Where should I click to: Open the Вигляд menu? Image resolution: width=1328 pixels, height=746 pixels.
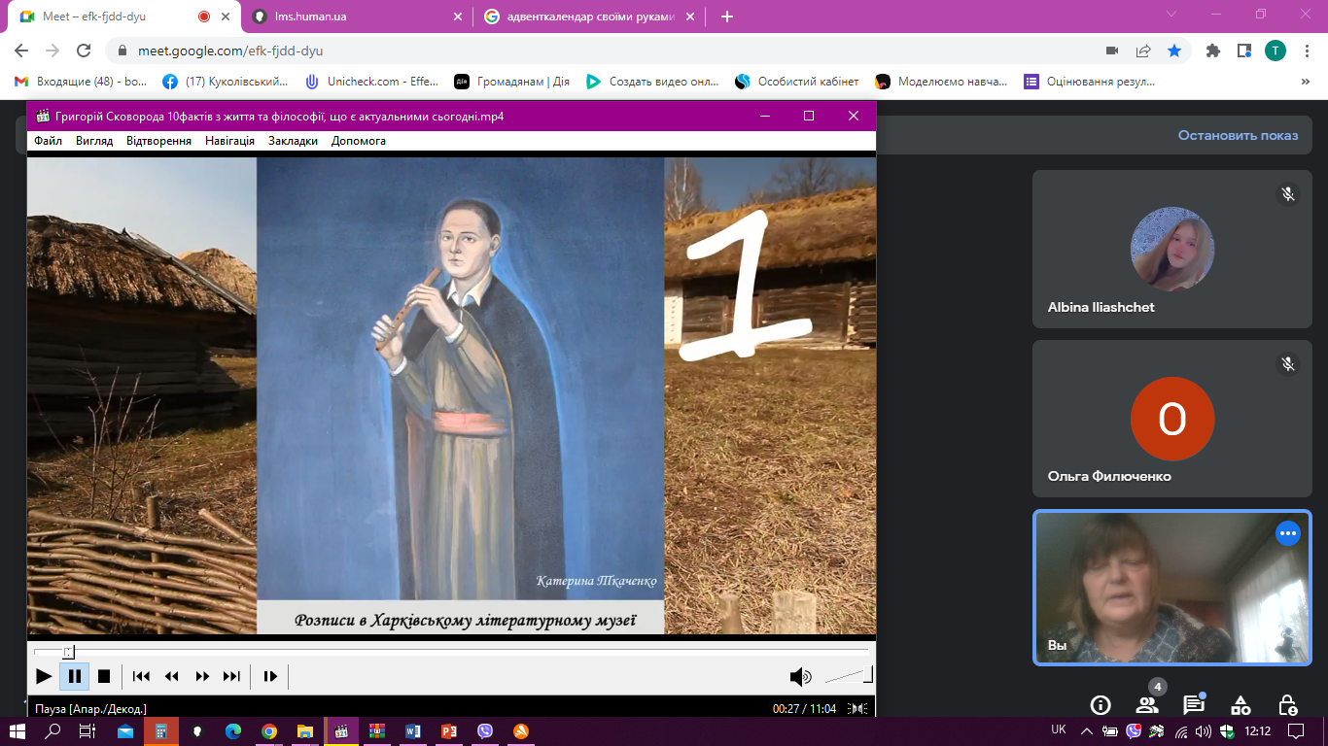coord(94,141)
